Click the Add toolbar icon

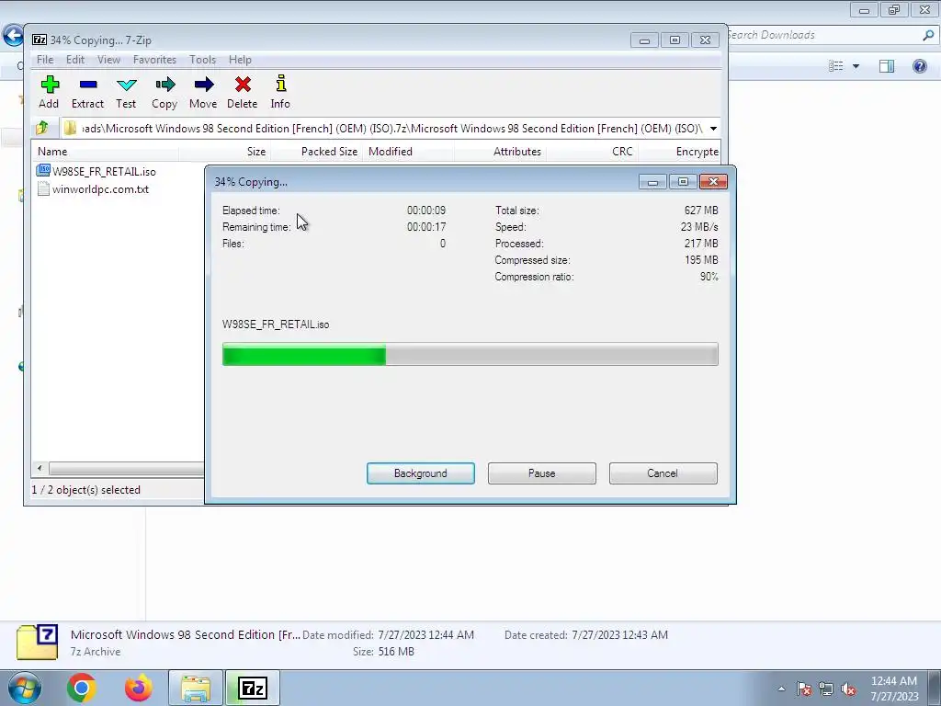[50, 92]
